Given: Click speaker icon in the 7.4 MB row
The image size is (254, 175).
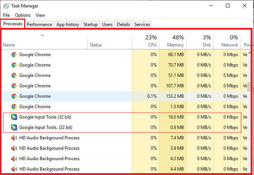Looking at the screenshot, I should point(14,138).
